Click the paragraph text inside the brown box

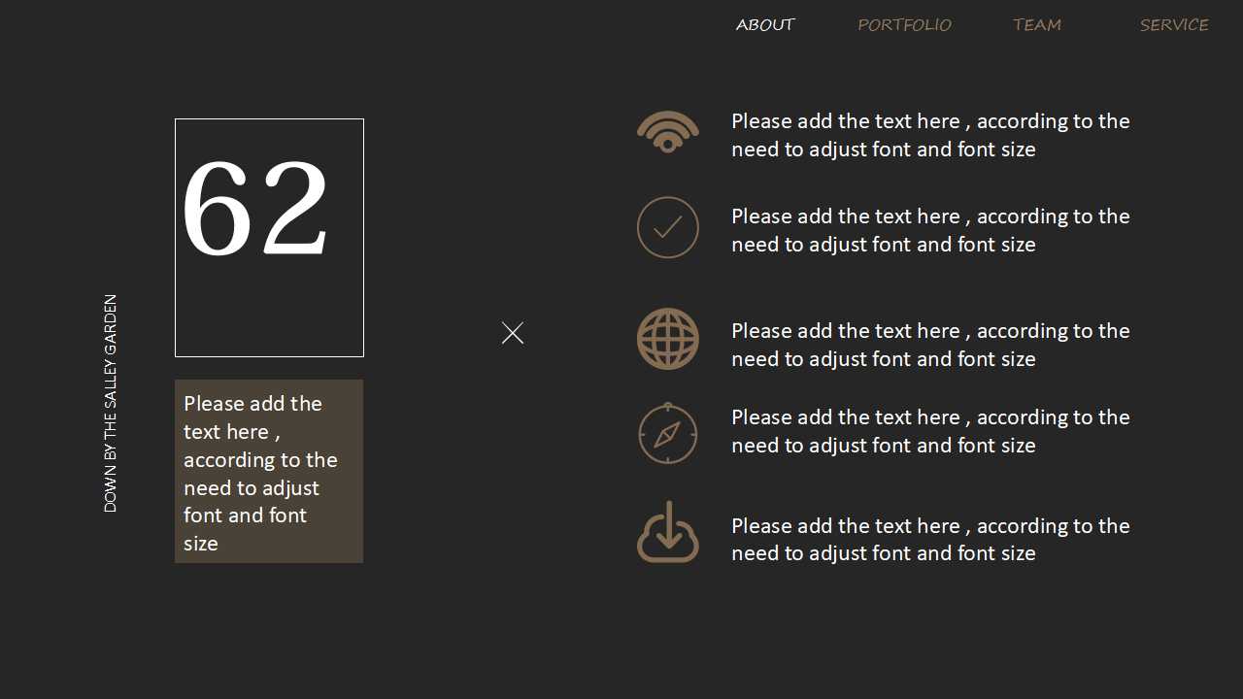click(259, 473)
